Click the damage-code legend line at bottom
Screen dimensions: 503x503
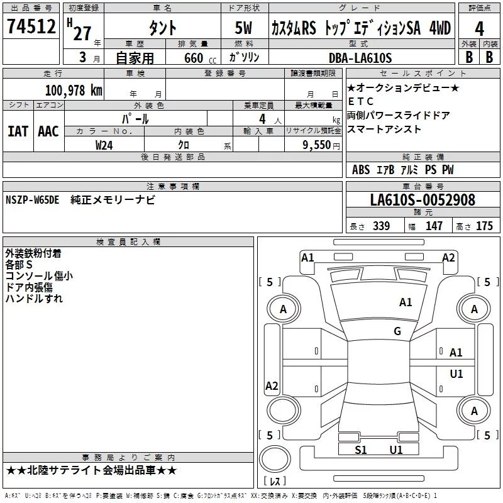pyautogui.click(x=221, y=496)
